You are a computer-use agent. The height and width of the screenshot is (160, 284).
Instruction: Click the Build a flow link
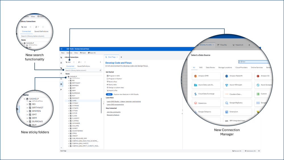coord(112,82)
